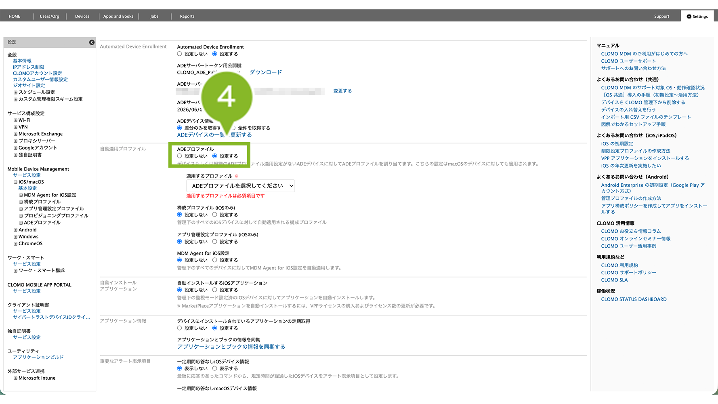Viewport: 718px width, 404px height.
Task: Expand Googleアカウント tree node
Action: 16,148
